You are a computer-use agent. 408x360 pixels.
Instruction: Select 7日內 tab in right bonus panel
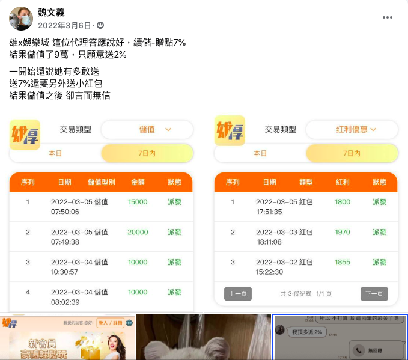(x=352, y=153)
